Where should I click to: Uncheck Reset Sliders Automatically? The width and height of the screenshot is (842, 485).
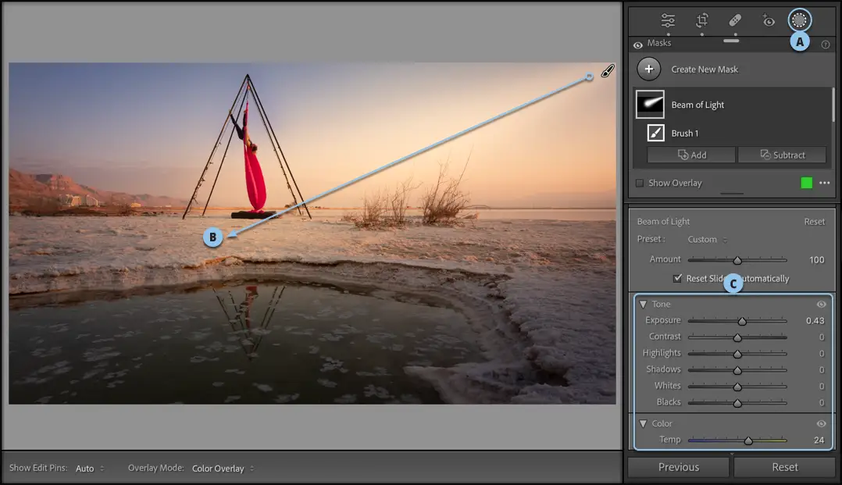pyautogui.click(x=677, y=279)
